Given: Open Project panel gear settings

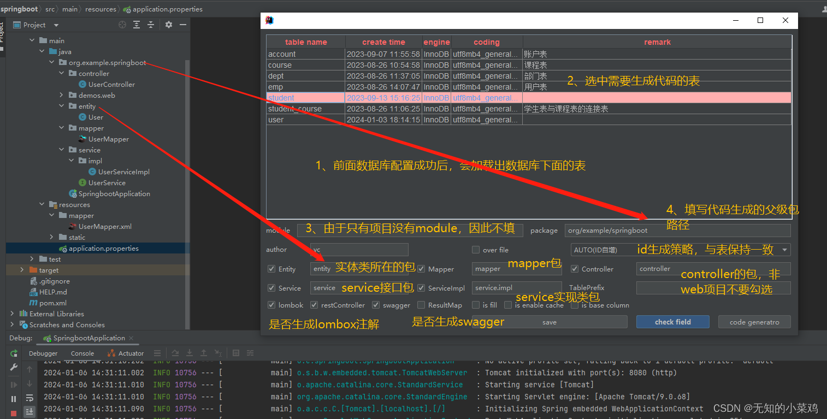Looking at the screenshot, I should click(x=169, y=25).
